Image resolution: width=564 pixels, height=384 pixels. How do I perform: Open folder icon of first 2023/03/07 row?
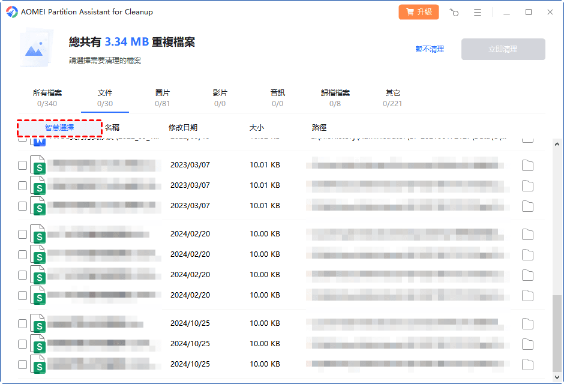(527, 166)
